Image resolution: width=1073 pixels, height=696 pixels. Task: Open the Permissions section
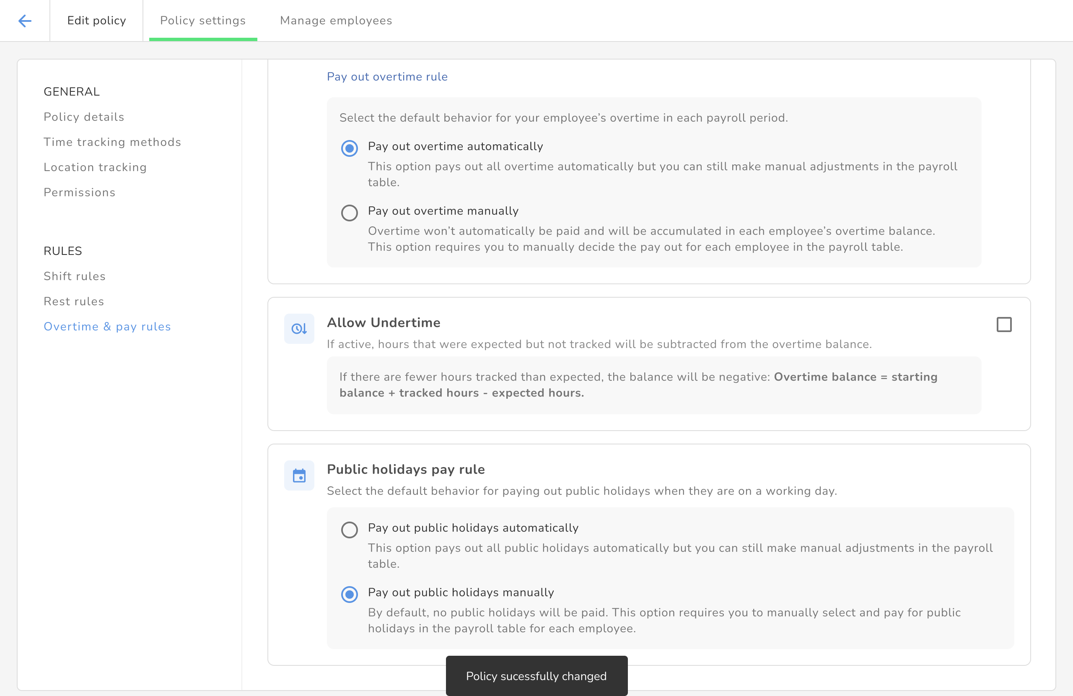(x=79, y=192)
